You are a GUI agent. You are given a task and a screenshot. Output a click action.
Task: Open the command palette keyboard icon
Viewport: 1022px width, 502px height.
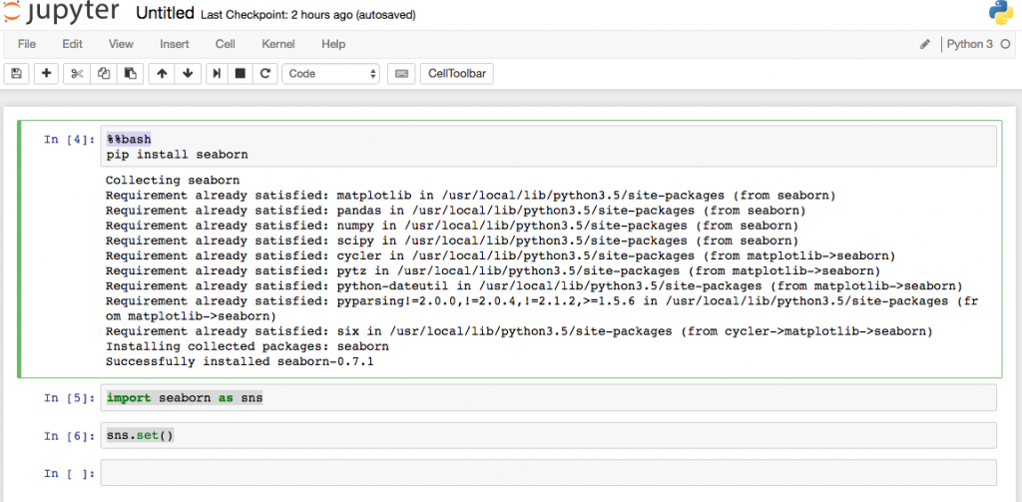(x=401, y=74)
